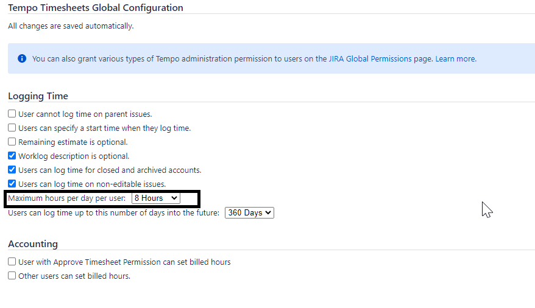Enable 'User cannot log time on parent issues'

12,114
